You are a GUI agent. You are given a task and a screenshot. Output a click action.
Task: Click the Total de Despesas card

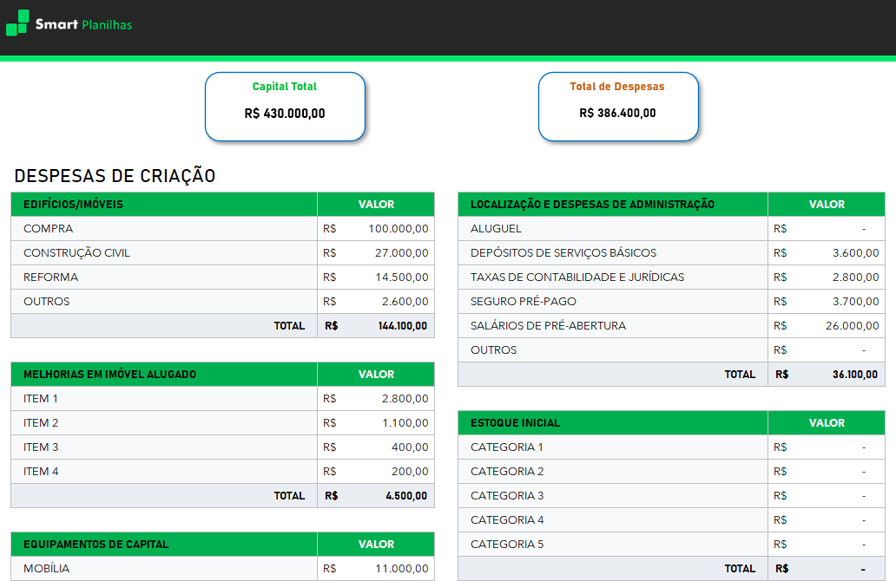[x=618, y=106]
